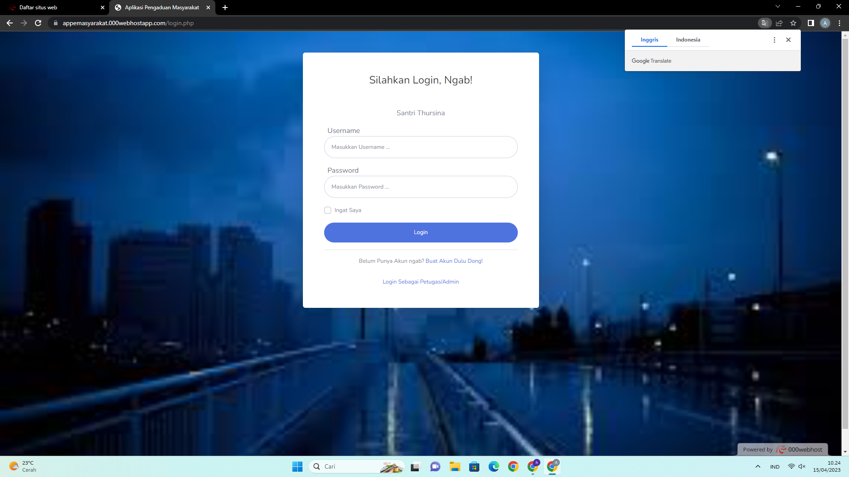The height and width of the screenshot is (477, 849).
Task: Open Chrome with the h profile badge
Action: (533, 466)
